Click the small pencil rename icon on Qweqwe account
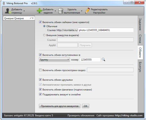This screenshot has width=146, height=120. pyautogui.click(x=31, y=18)
